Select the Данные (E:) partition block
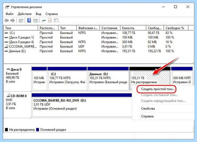The height and width of the screenshot is (142, 197). coord(108,79)
